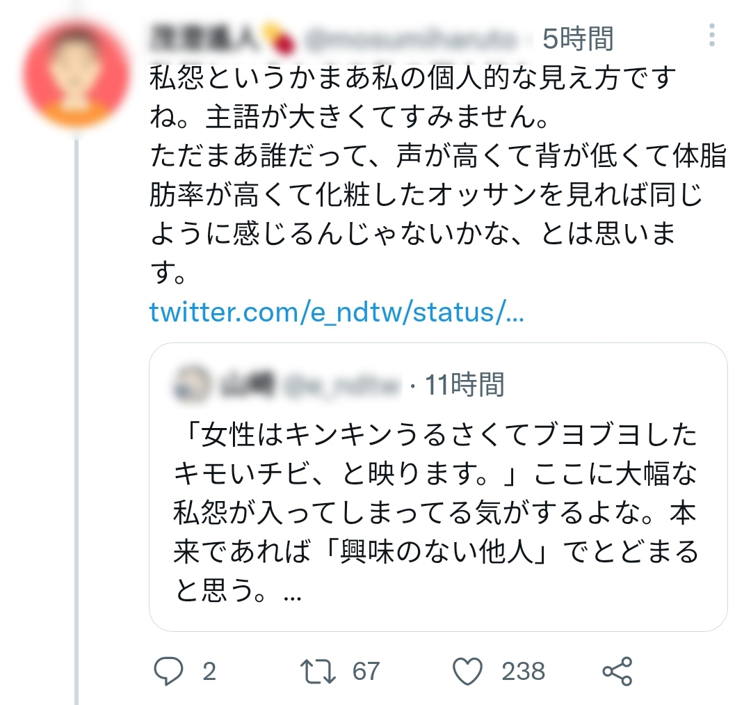Image resolution: width=751 pixels, height=705 pixels.
Task: Open the quoted tweet card text
Action: (437, 514)
